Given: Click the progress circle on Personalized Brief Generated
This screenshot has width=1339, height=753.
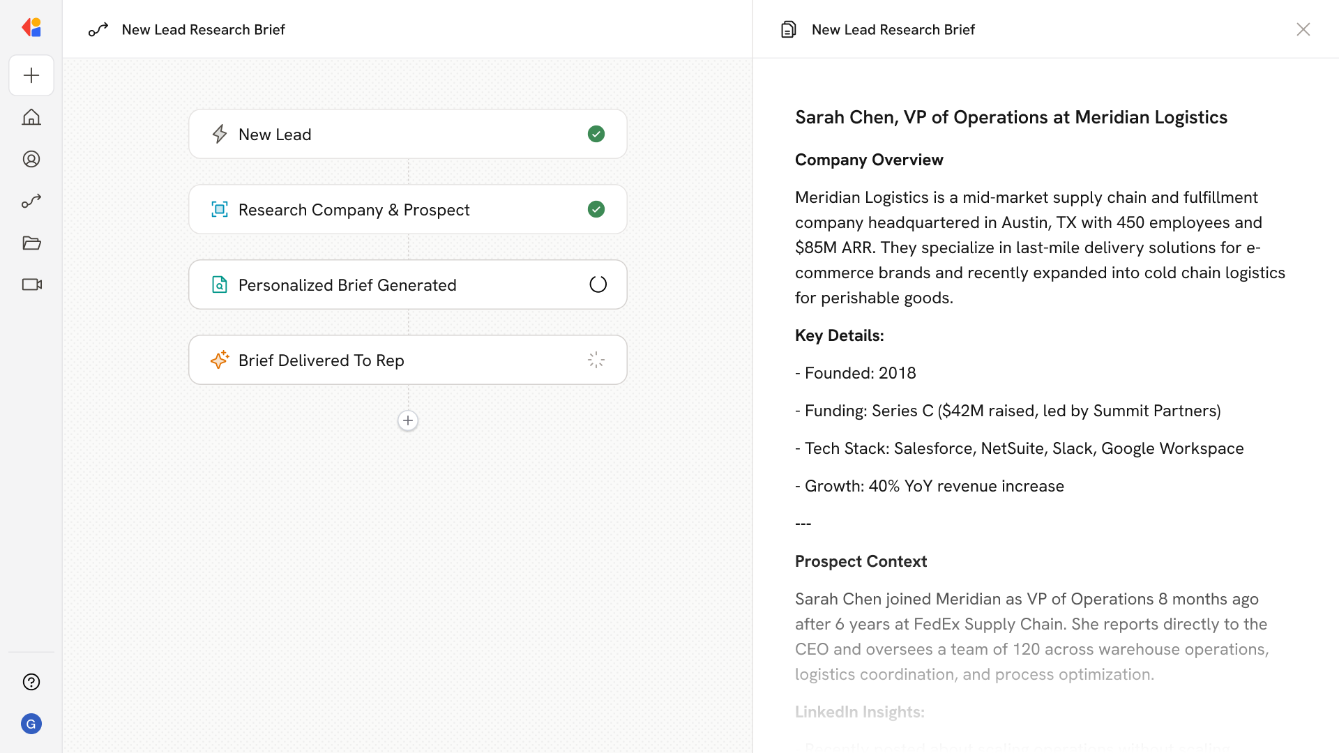Looking at the screenshot, I should (598, 284).
